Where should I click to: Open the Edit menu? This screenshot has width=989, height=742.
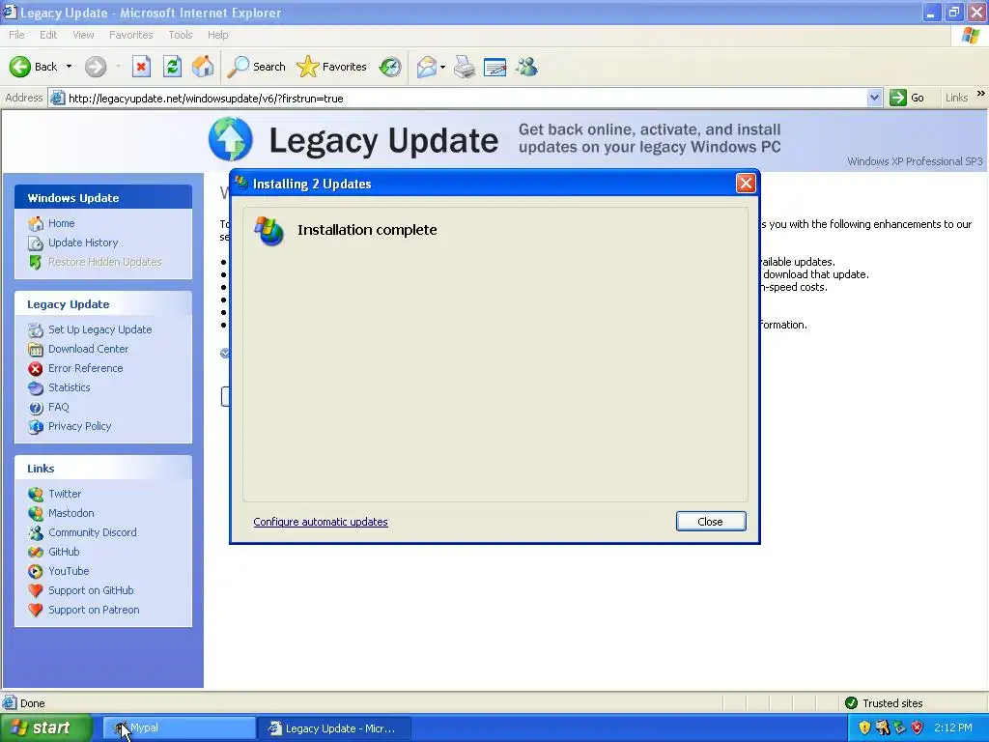pos(48,35)
